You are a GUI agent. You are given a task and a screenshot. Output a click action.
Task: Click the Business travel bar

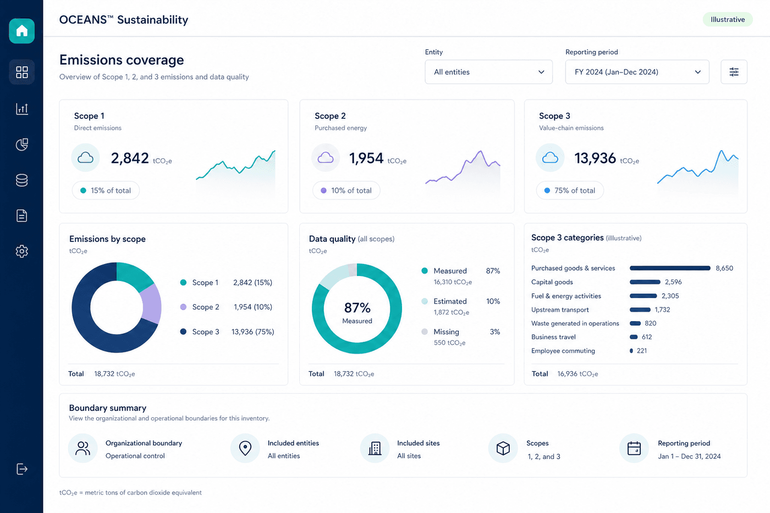pyautogui.click(x=634, y=337)
